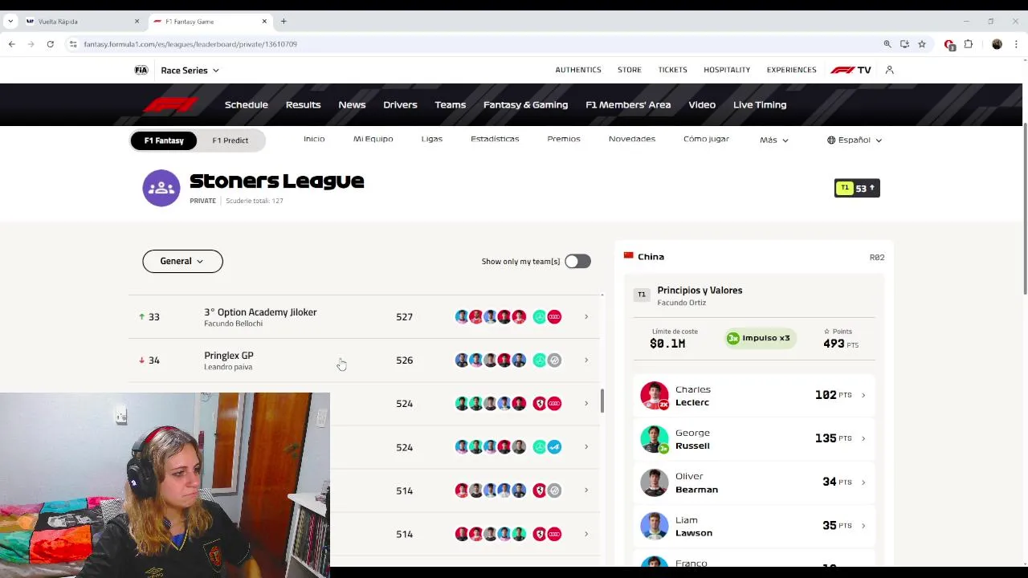The width and height of the screenshot is (1028, 578).
Task: Open the tab search dropdown arrow
Action: [10, 22]
